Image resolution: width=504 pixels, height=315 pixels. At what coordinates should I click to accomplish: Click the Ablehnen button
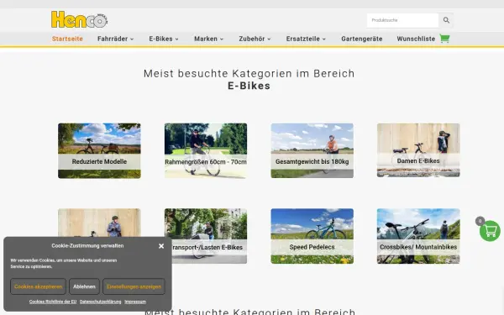pos(84,286)
